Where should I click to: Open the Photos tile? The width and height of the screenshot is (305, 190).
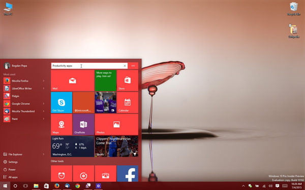[x=116, y=125]
